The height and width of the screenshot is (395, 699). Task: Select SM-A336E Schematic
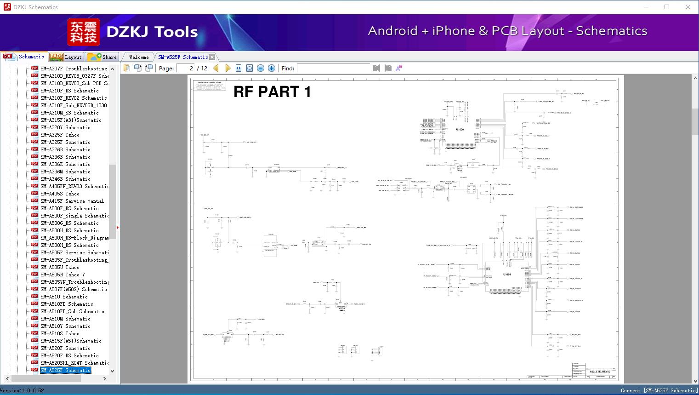coord(65,164)
